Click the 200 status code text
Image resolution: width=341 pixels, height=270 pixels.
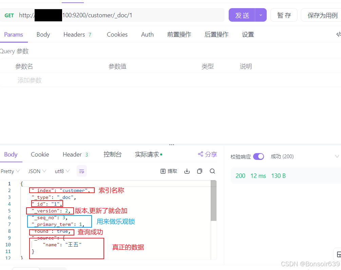240,176
